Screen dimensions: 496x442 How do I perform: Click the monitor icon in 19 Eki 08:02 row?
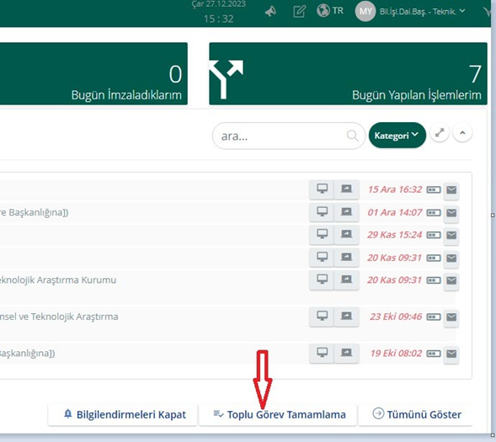[x=322, y=353]
